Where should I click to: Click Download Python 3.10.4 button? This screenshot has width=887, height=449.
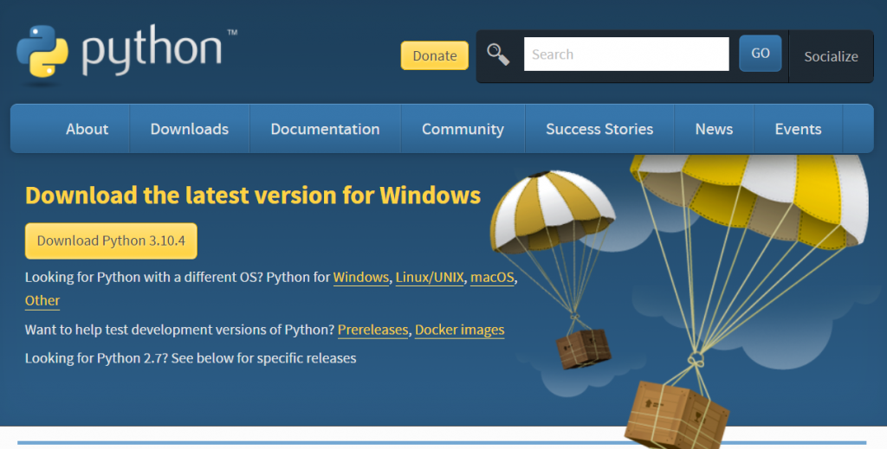(x=111, y=241)
